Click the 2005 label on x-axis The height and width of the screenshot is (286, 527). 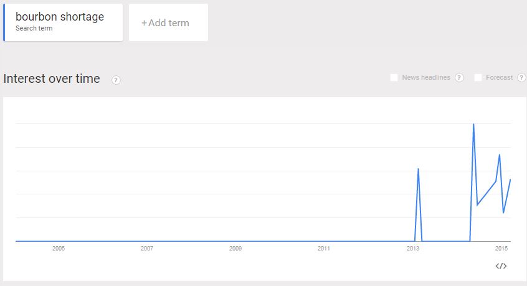click(x=59, y=249)
